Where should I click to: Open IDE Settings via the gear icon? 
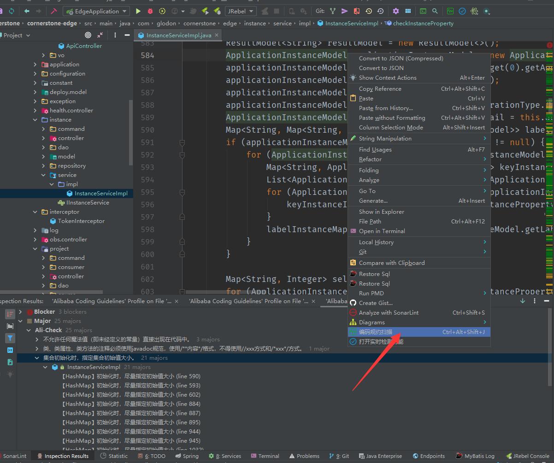(x=395, y=11)
